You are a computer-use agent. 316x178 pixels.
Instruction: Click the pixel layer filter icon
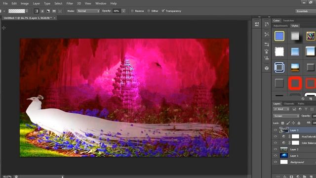coord(294,109)
